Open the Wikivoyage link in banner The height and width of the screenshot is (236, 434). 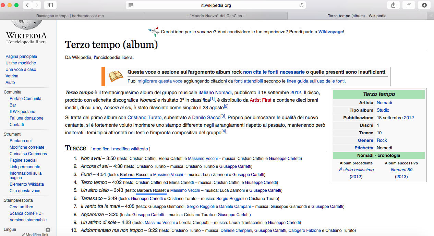click(x=330, y=32)
